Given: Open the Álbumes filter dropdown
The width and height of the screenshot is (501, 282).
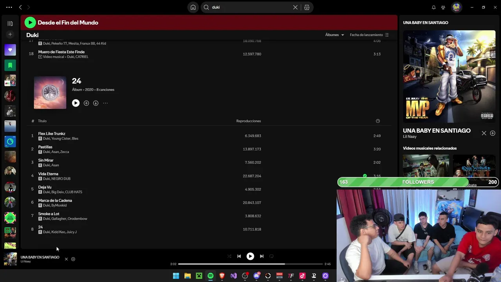Looking at the screenshot, I should tap(335, 35).
